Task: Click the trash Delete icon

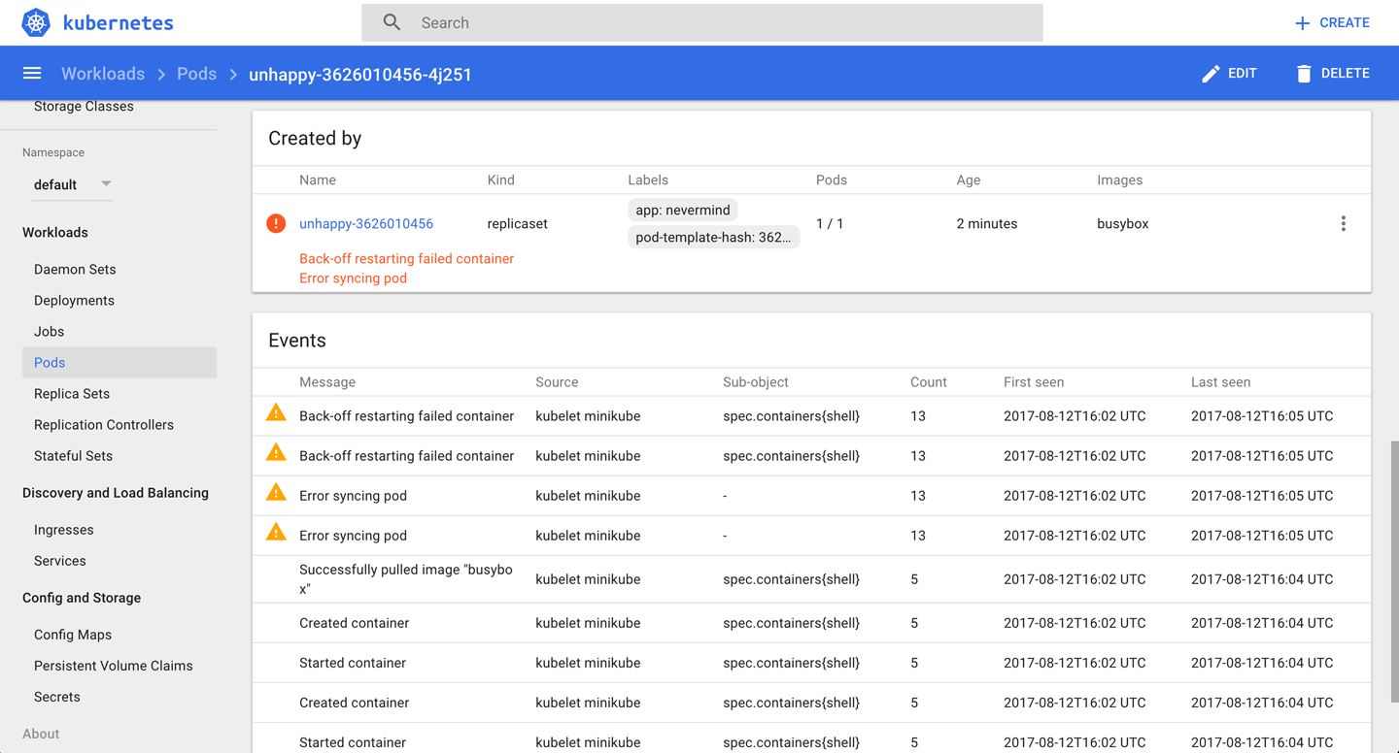Action: click(1304, 74)
